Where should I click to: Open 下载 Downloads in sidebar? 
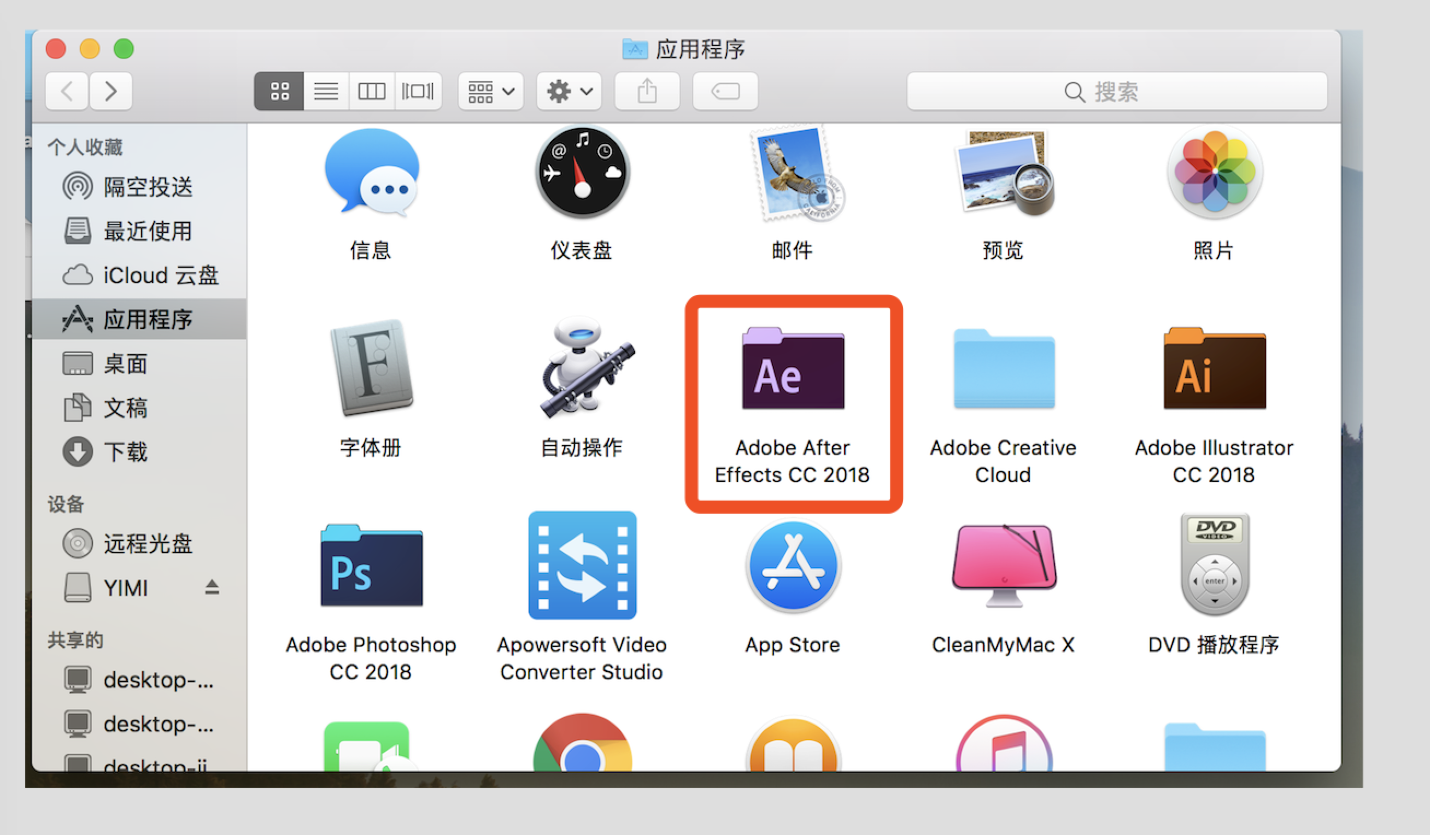[x=139, y=452]
